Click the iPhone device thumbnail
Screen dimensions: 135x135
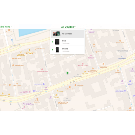(x=57, y=50)
